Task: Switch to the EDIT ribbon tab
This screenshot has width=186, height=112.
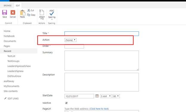Action: pos(18,6)
